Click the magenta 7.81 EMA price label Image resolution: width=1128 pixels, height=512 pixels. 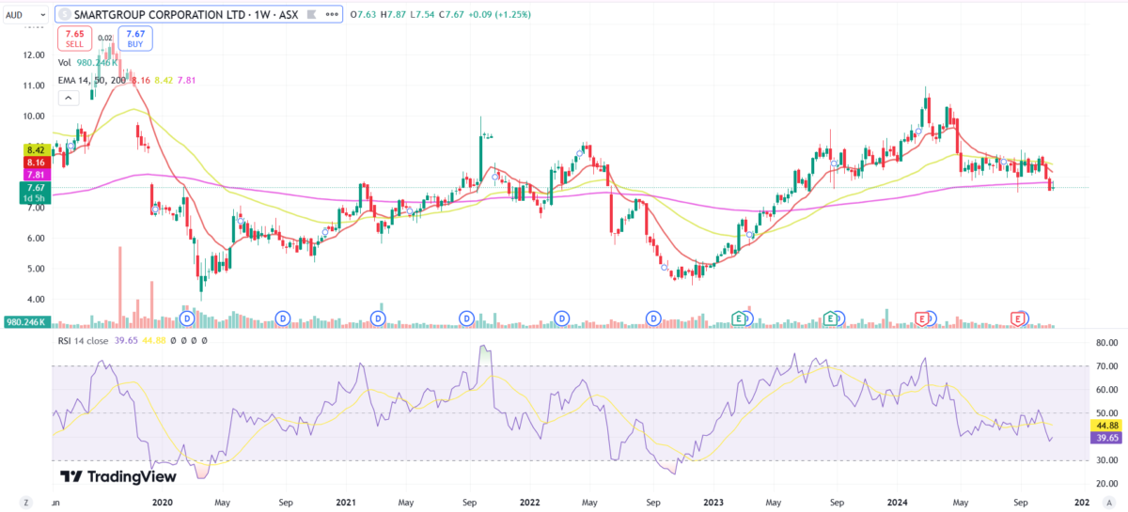coord(37,174)
